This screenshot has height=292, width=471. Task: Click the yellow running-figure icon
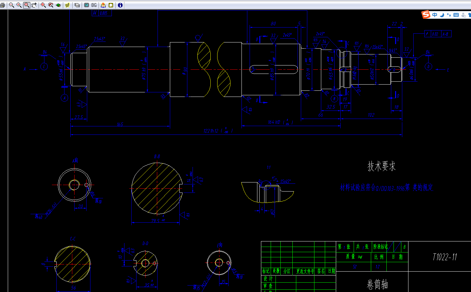coord(67,5)
